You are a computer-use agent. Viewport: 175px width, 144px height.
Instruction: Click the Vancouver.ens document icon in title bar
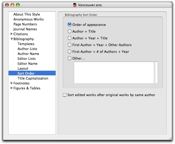(75, 5)
